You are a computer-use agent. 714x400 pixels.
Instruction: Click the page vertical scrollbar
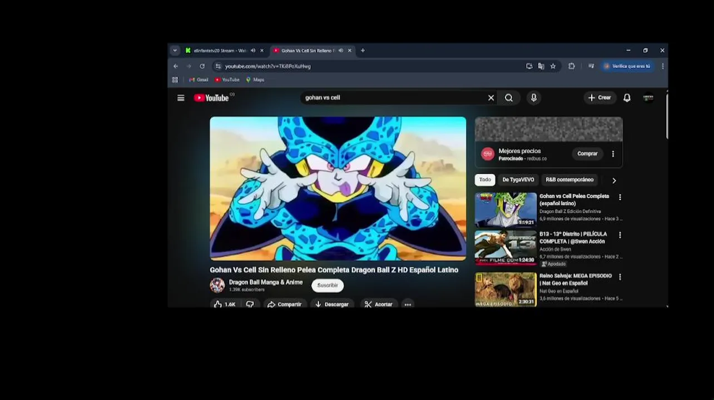666,117
